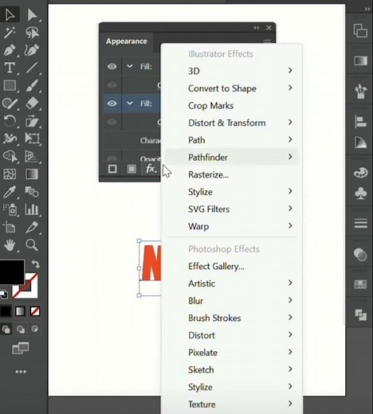Select the Gradient tool in toolbar
This screenshot has width=373, height=414.
pyautogui.click(x=32, y=174)
